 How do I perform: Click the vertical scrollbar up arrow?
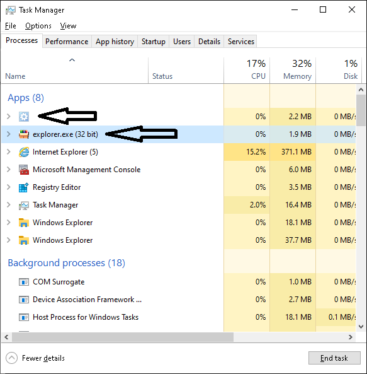pos(361,90)
